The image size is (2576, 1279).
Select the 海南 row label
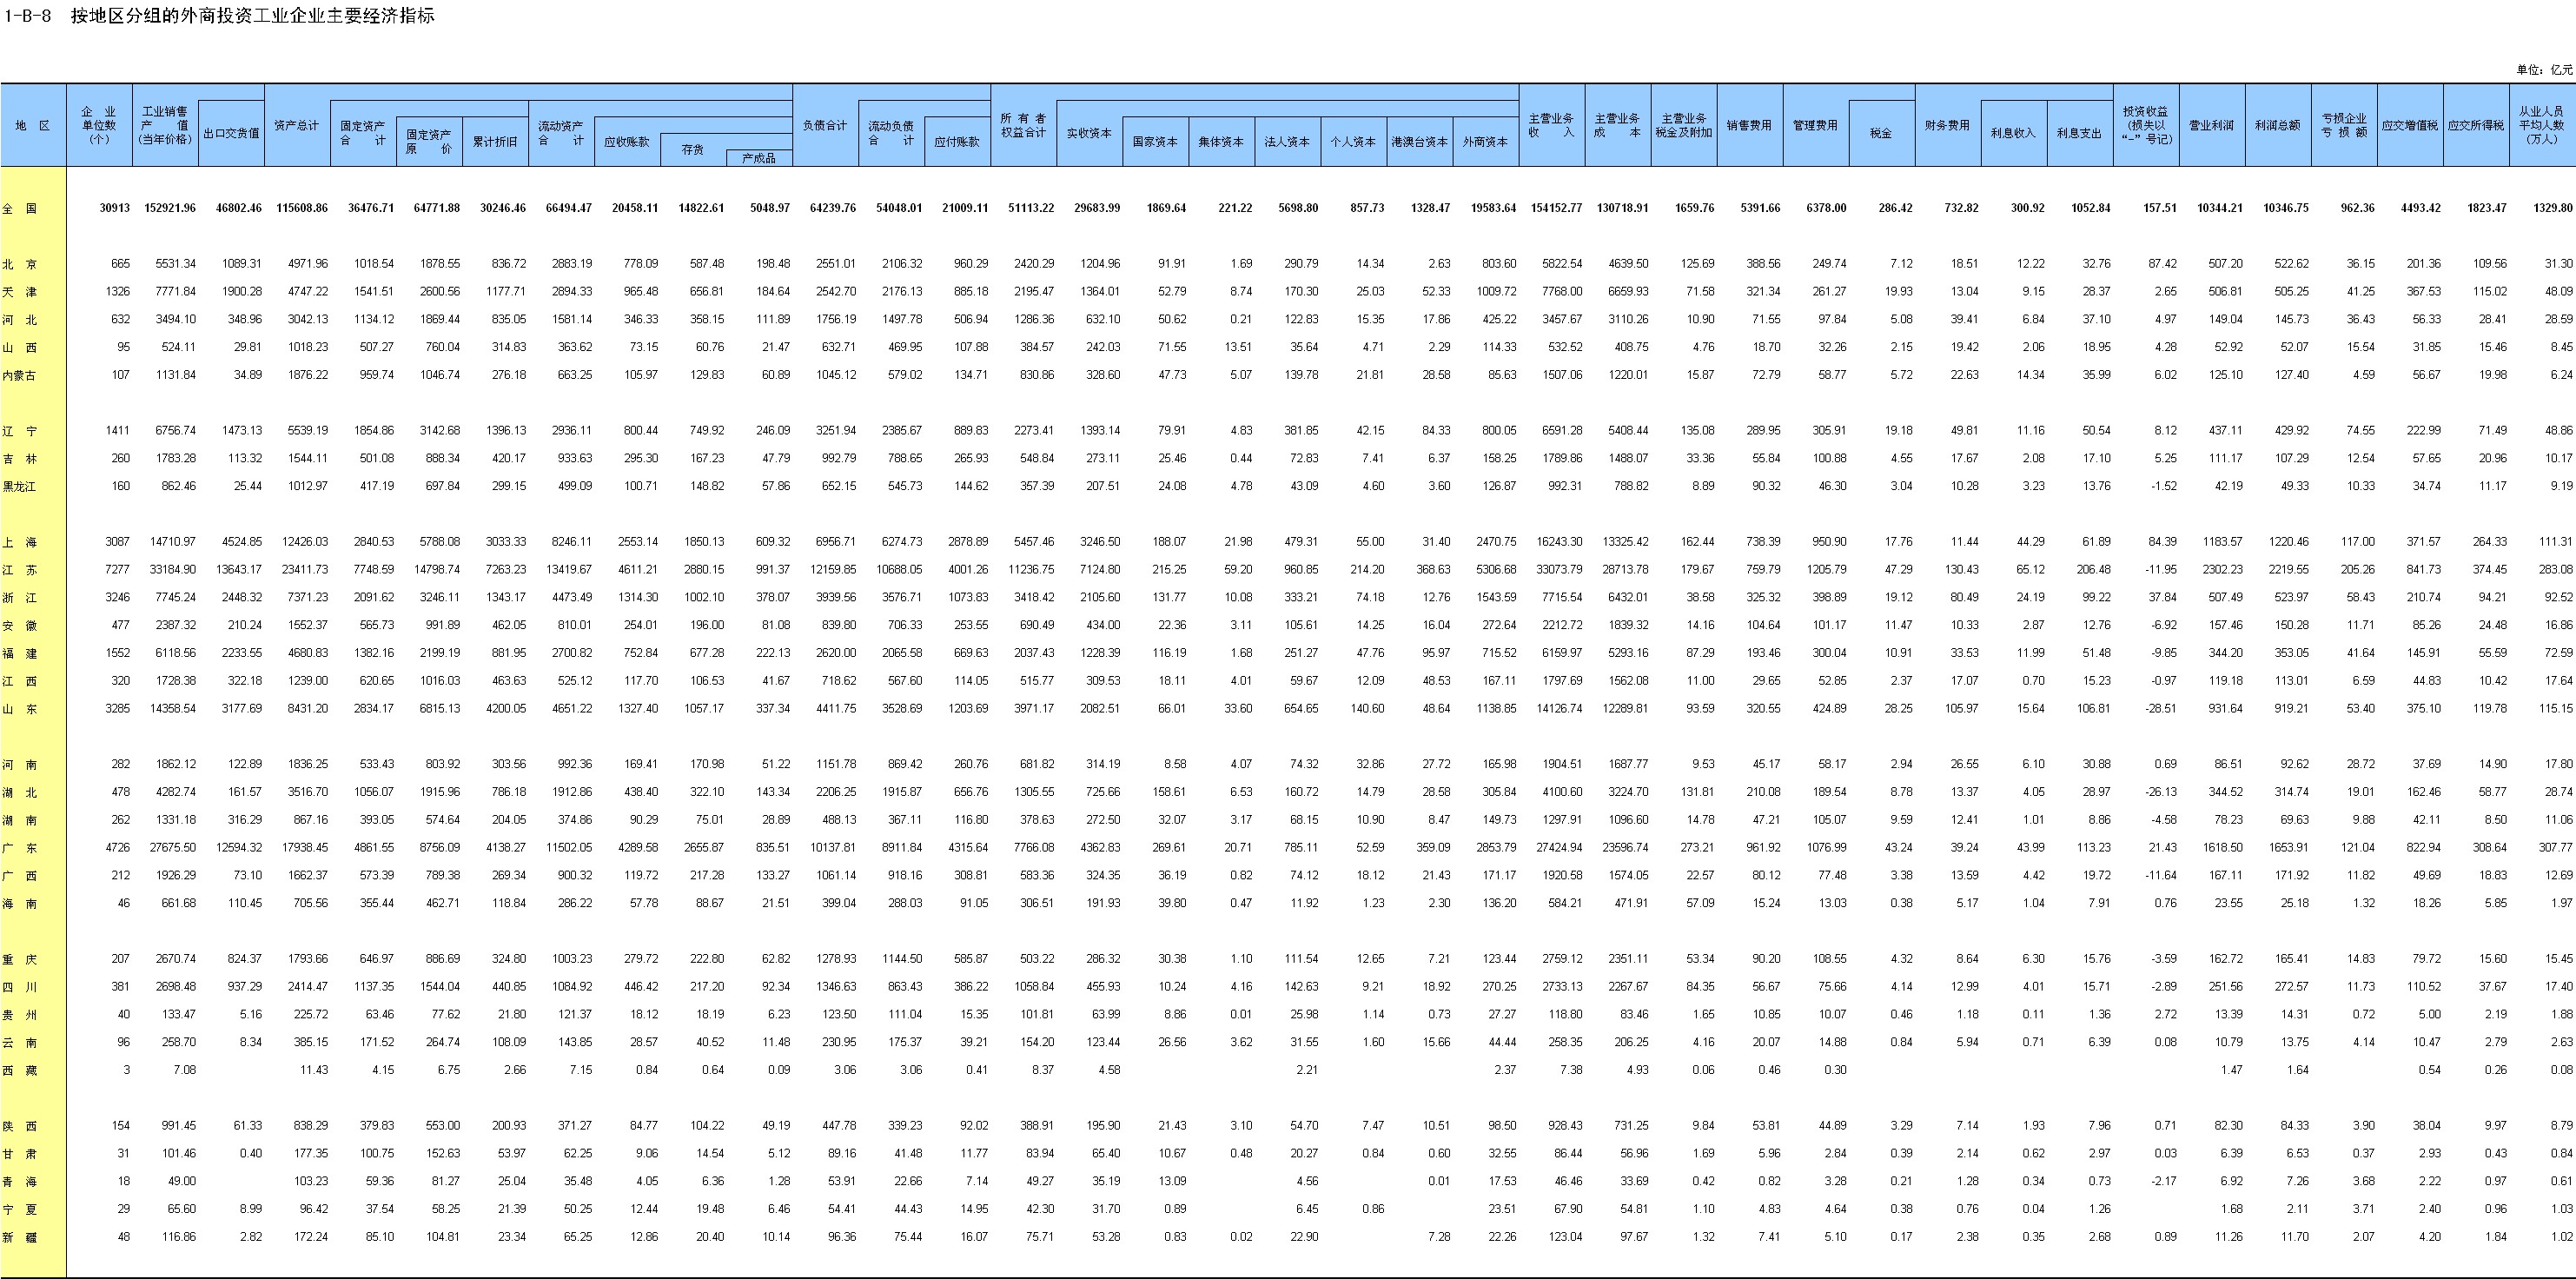click(x=19, y=903)
